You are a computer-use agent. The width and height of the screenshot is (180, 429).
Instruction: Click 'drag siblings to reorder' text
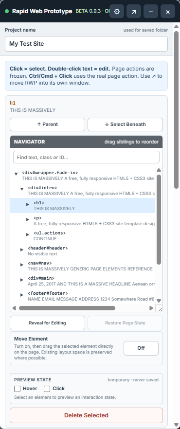(131, 142)
